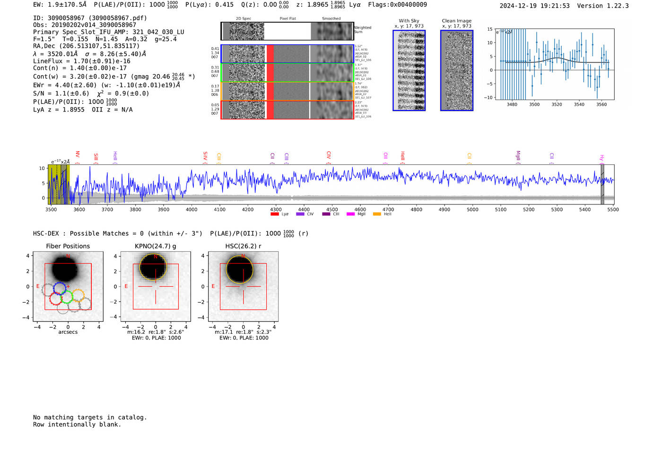Click the Smoothed column header

[x=331, y=19]
